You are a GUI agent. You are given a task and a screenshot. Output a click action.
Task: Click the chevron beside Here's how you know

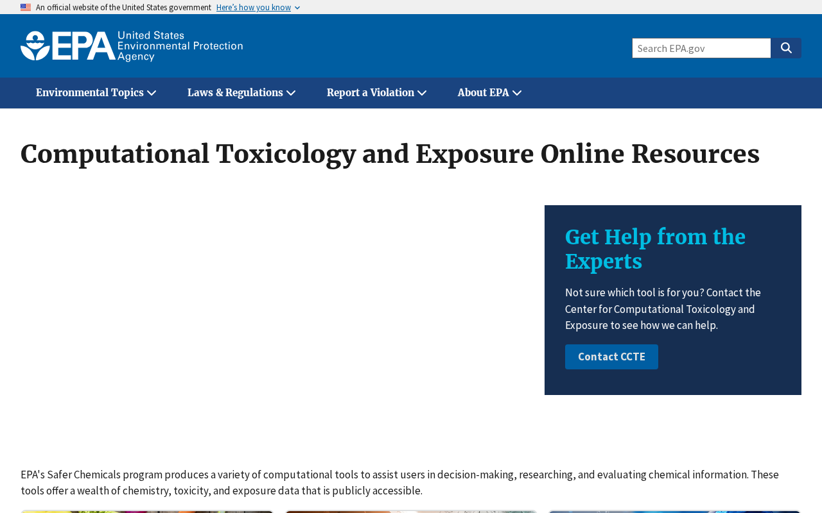coord(297,8)
